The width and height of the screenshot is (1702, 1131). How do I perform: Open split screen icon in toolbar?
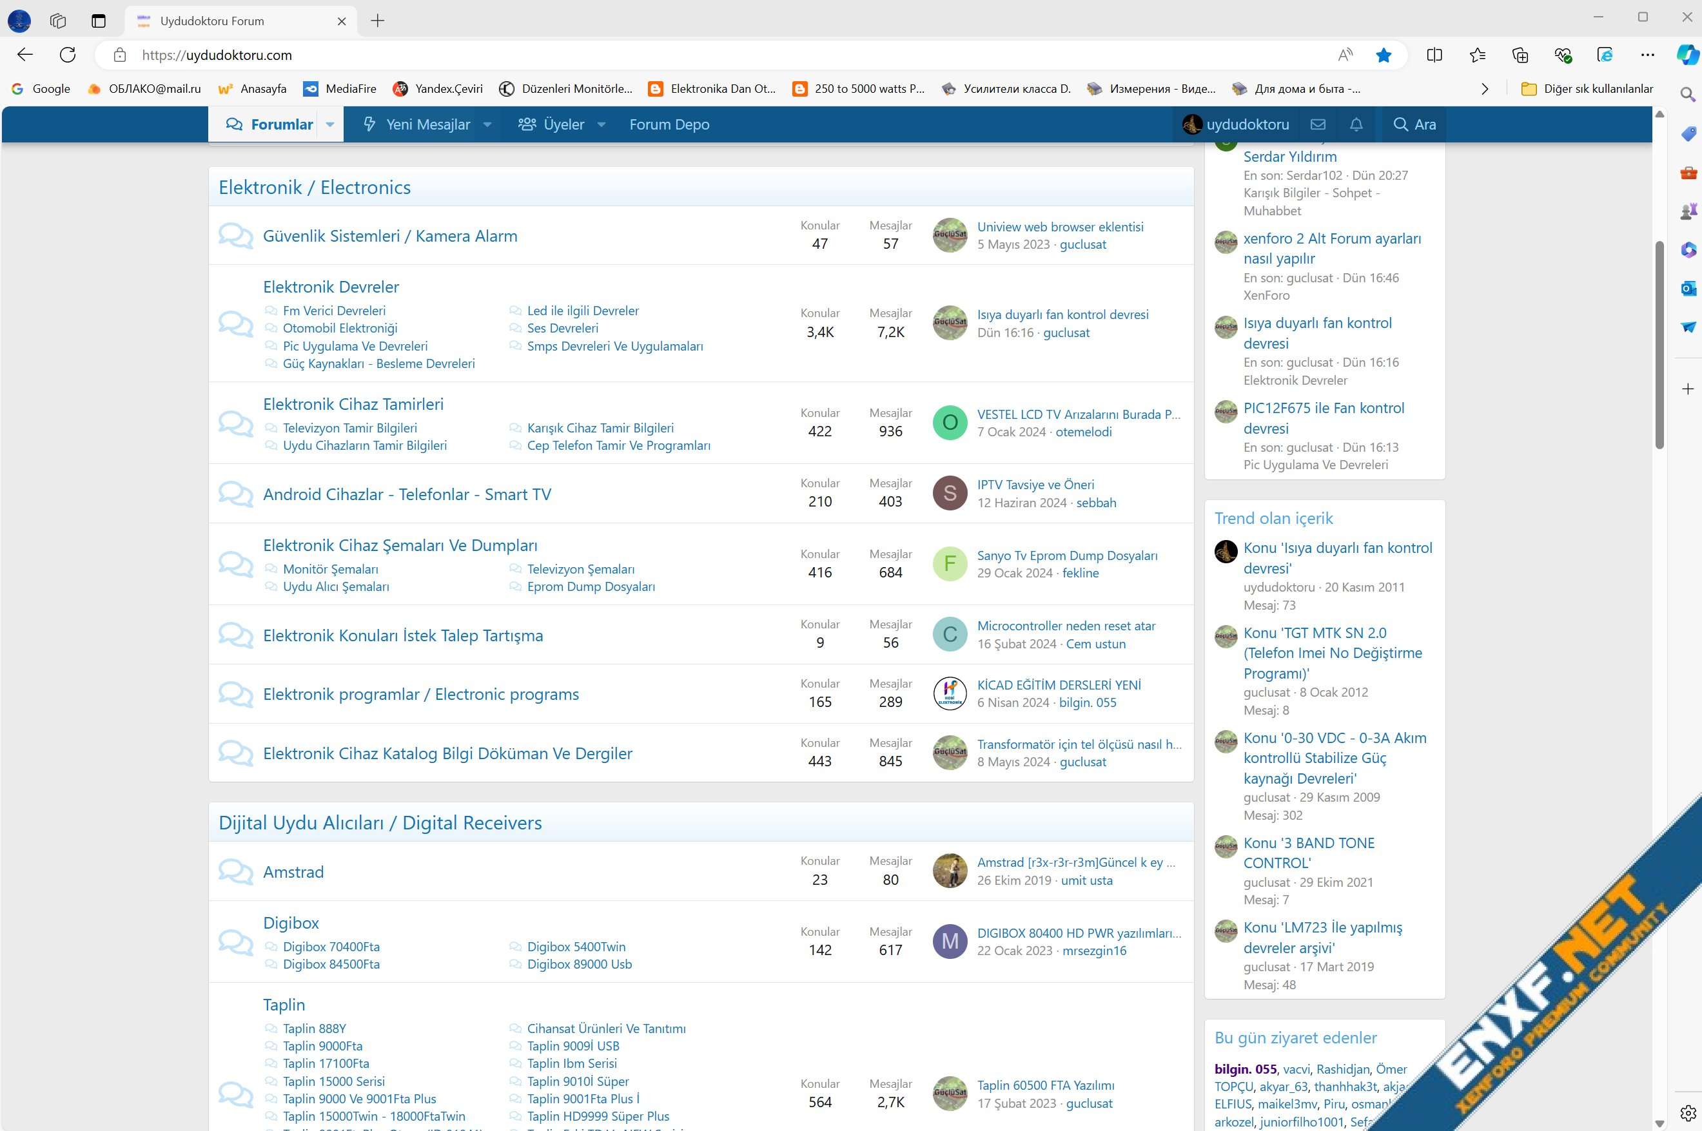point(1434,55)
